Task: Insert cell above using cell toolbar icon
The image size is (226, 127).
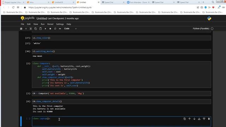Action: click(x=199, y=119)
